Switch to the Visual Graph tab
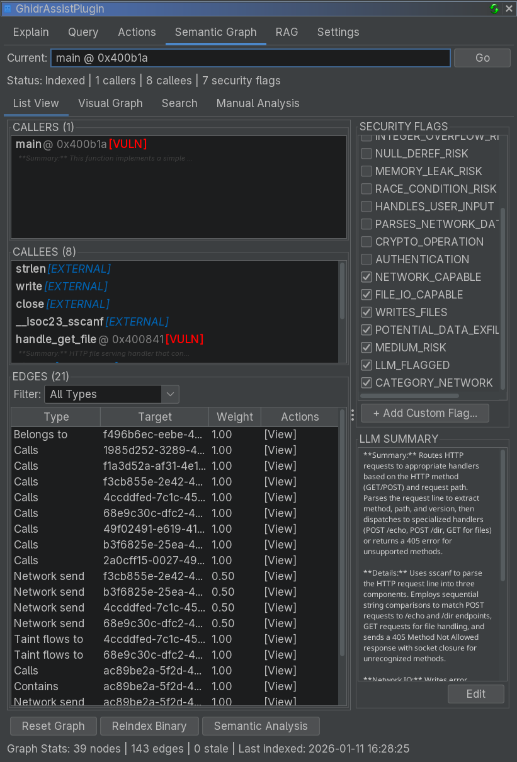 (x=110, y=103)
